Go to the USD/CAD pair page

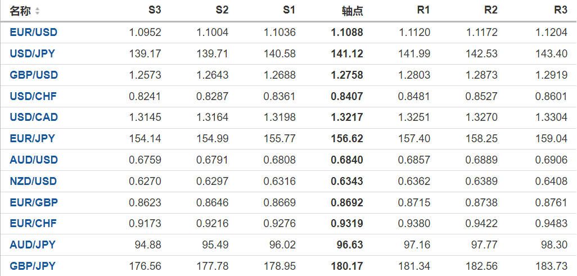pos(34,117)
